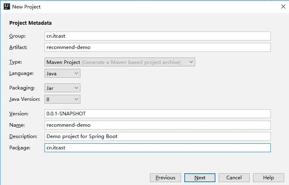The width and height of the screenshot is (289, 185).
Task: Click the Language dropdown chevron arrow
Action: coord(76,73)
